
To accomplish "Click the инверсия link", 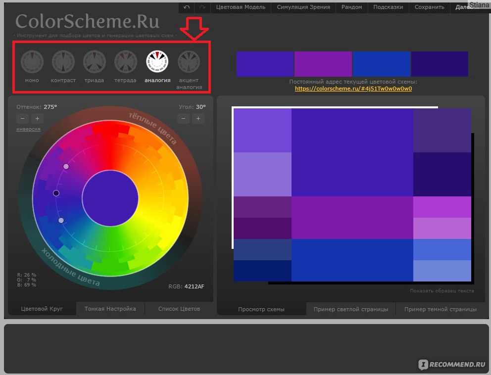I will click(x=28, y=129).
